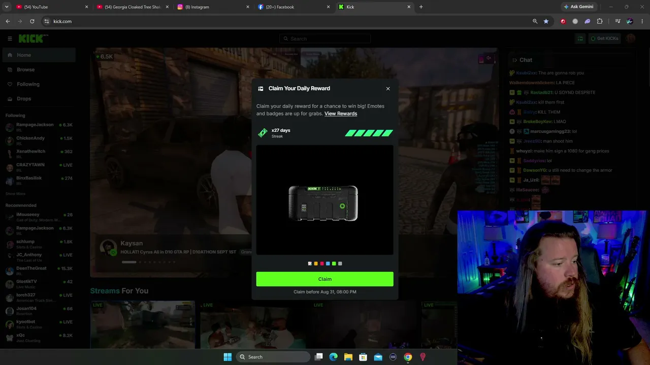Switch to the Georgia Cloaked Tree tab
Viewport: 650px width, 365px height.
132,7
